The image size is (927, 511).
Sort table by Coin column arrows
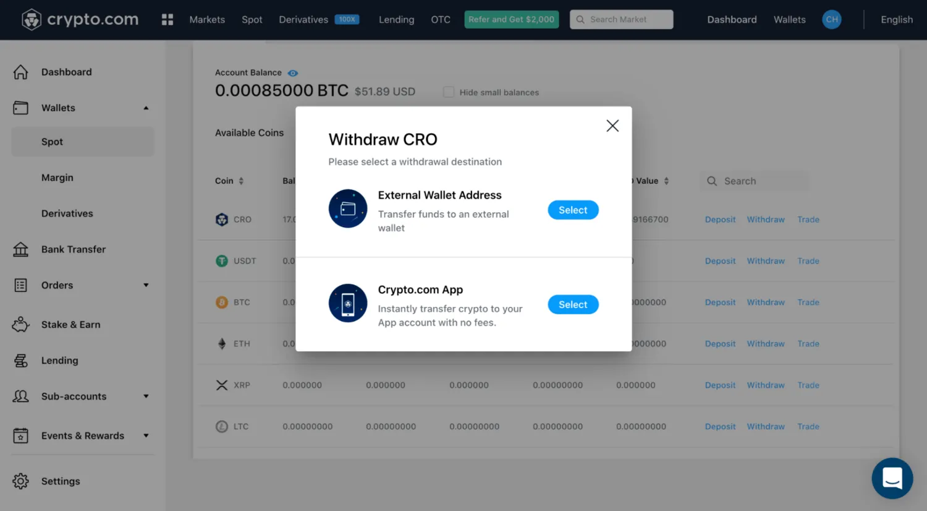click(241, 181)
